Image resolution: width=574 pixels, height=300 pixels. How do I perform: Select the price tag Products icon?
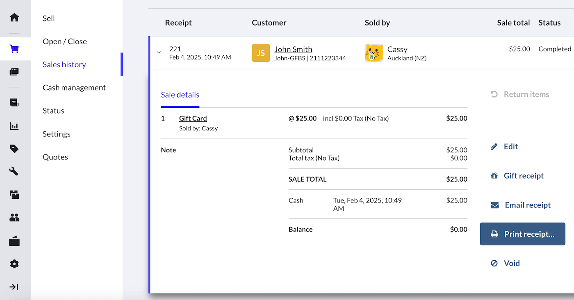pos(14,149)
